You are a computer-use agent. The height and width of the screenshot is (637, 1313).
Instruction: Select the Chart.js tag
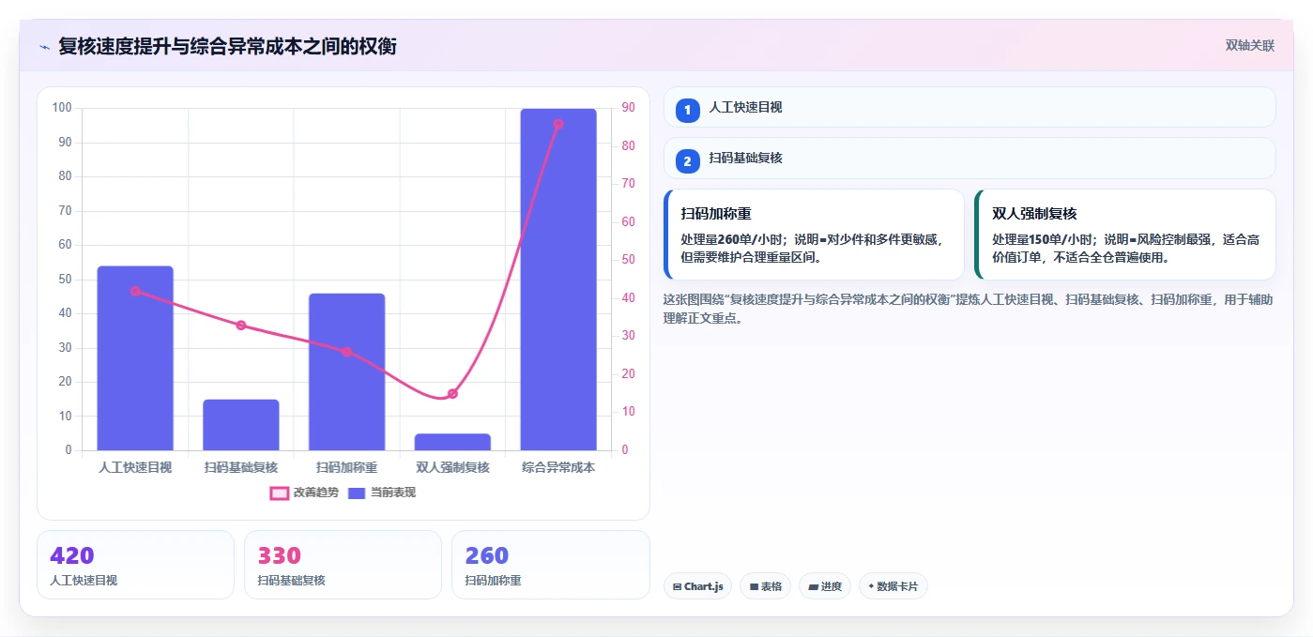(x=698, y=586)
